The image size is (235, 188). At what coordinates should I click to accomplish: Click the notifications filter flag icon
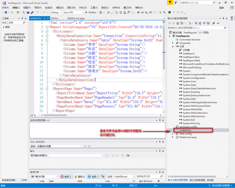pyautogui.click(x=170, y=3)
